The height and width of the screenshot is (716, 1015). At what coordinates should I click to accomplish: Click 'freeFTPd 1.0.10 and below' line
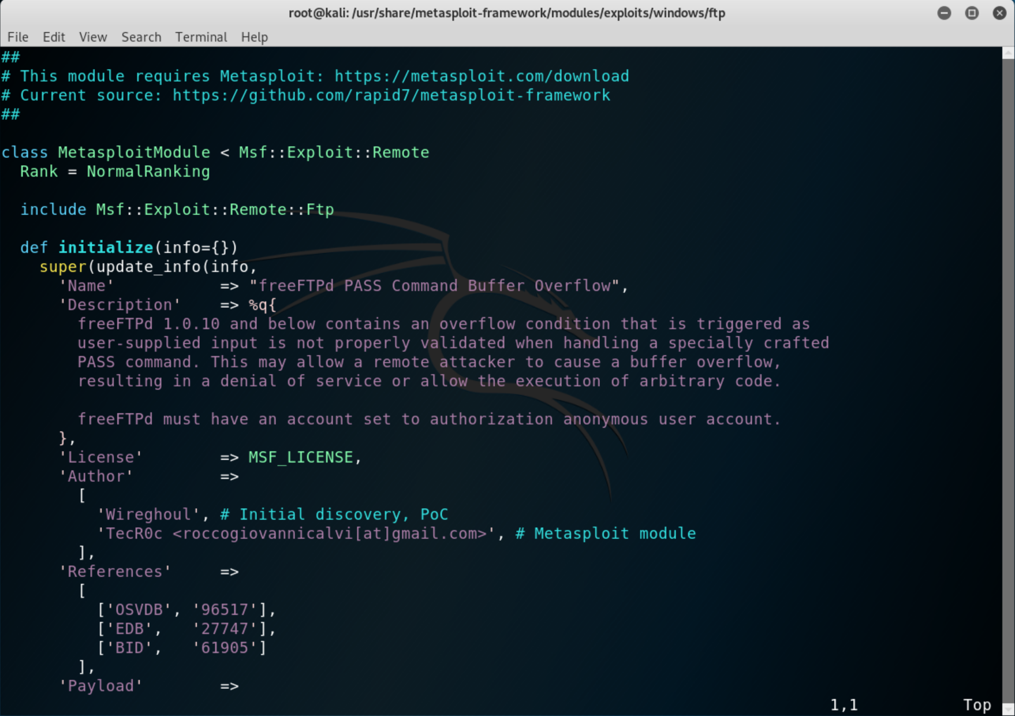tap(443, 324)
